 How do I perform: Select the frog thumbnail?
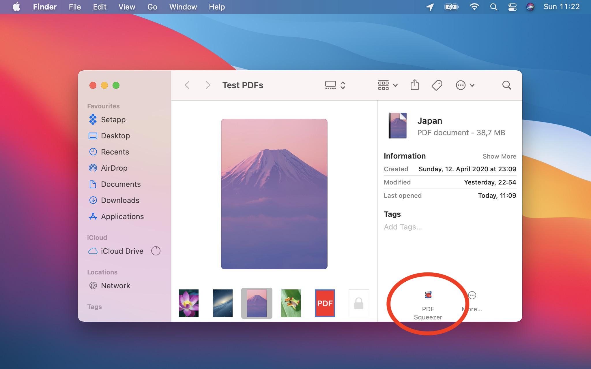(x=291, y=303)
